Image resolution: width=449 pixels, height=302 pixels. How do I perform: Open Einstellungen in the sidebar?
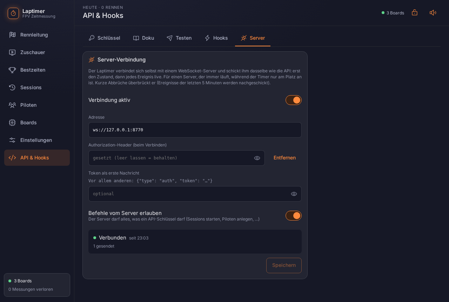coord(37,140)
